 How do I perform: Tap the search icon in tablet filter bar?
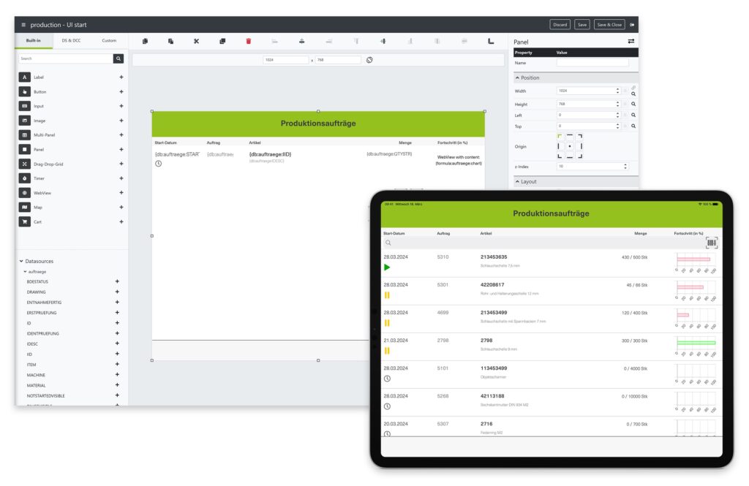click(388, 243)
